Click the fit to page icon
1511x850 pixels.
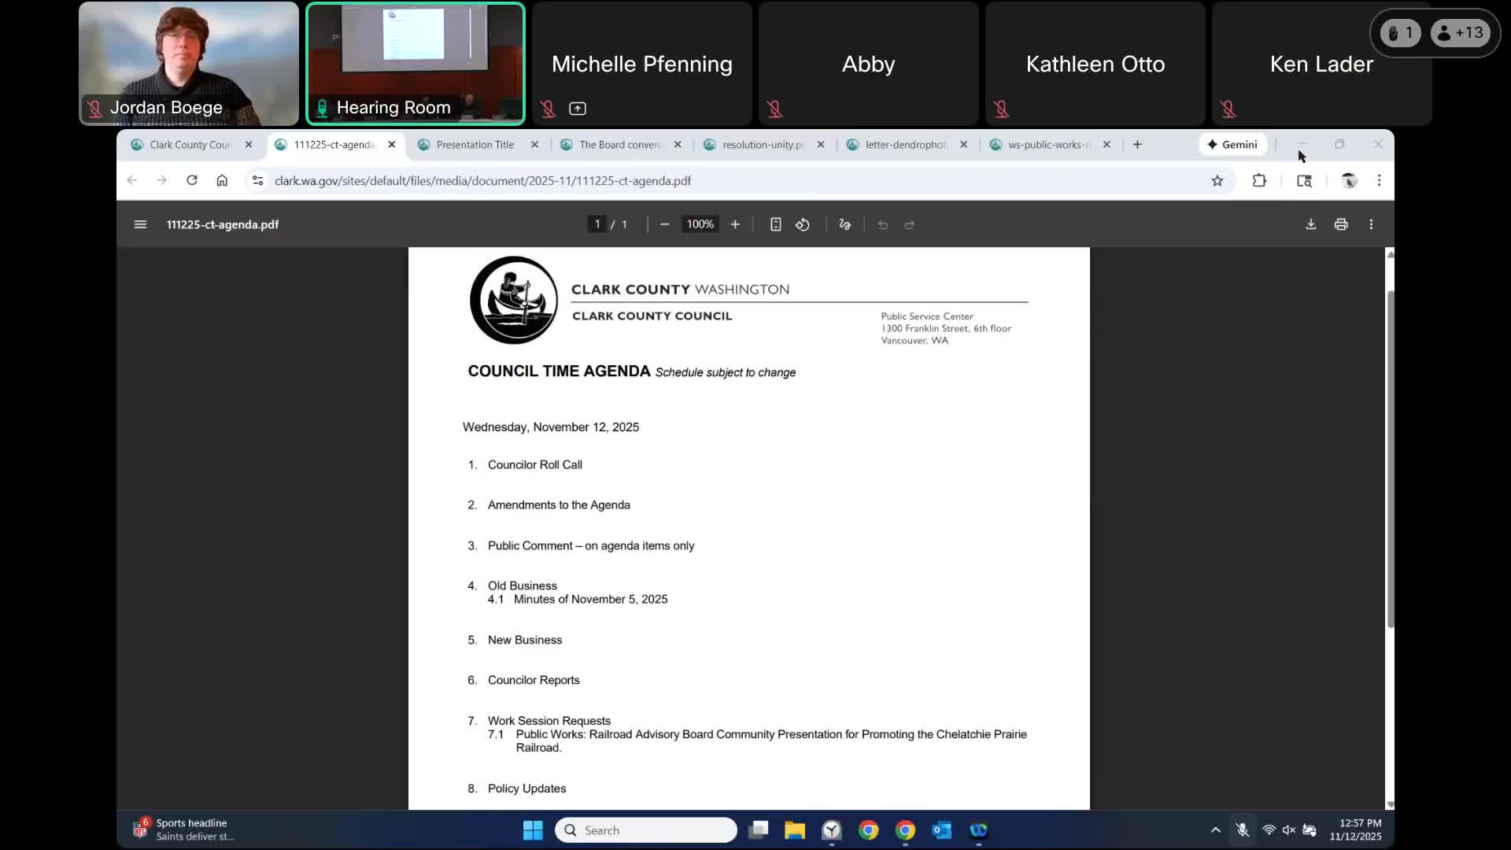click(x=775, y=224)
